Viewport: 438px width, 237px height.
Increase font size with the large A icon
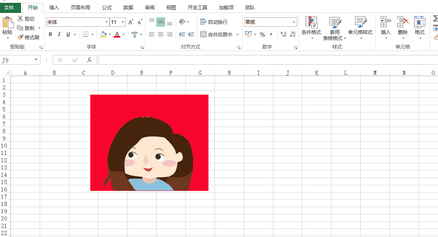[x=131, y=22]
